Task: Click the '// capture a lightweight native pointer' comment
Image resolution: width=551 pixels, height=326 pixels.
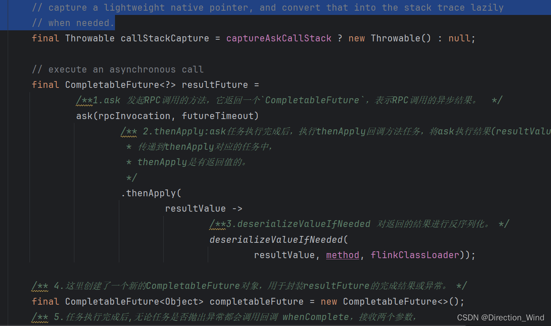Action: 267,7
